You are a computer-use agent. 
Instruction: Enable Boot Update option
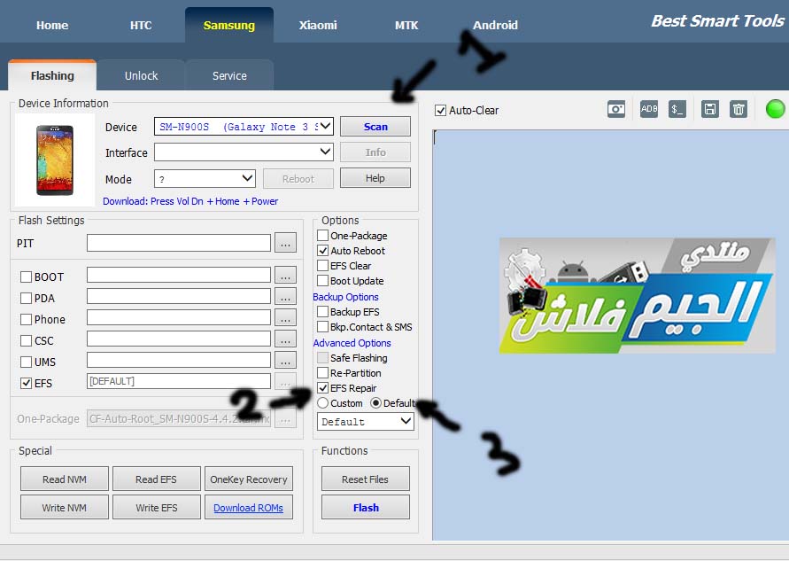pyautogui.click(x=322, y=280)
